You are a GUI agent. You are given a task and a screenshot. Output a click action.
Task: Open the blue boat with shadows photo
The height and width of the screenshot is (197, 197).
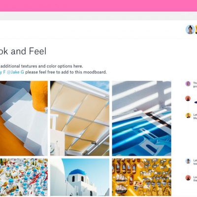(141, 118)
